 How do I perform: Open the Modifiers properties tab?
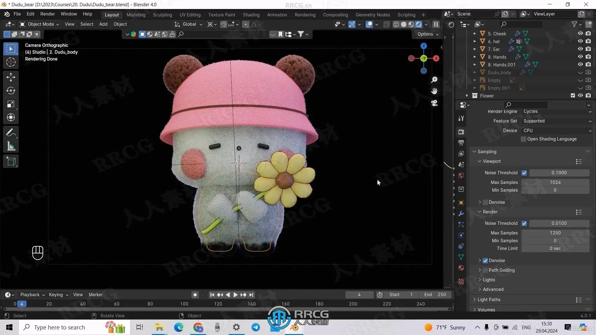point(461,213)
